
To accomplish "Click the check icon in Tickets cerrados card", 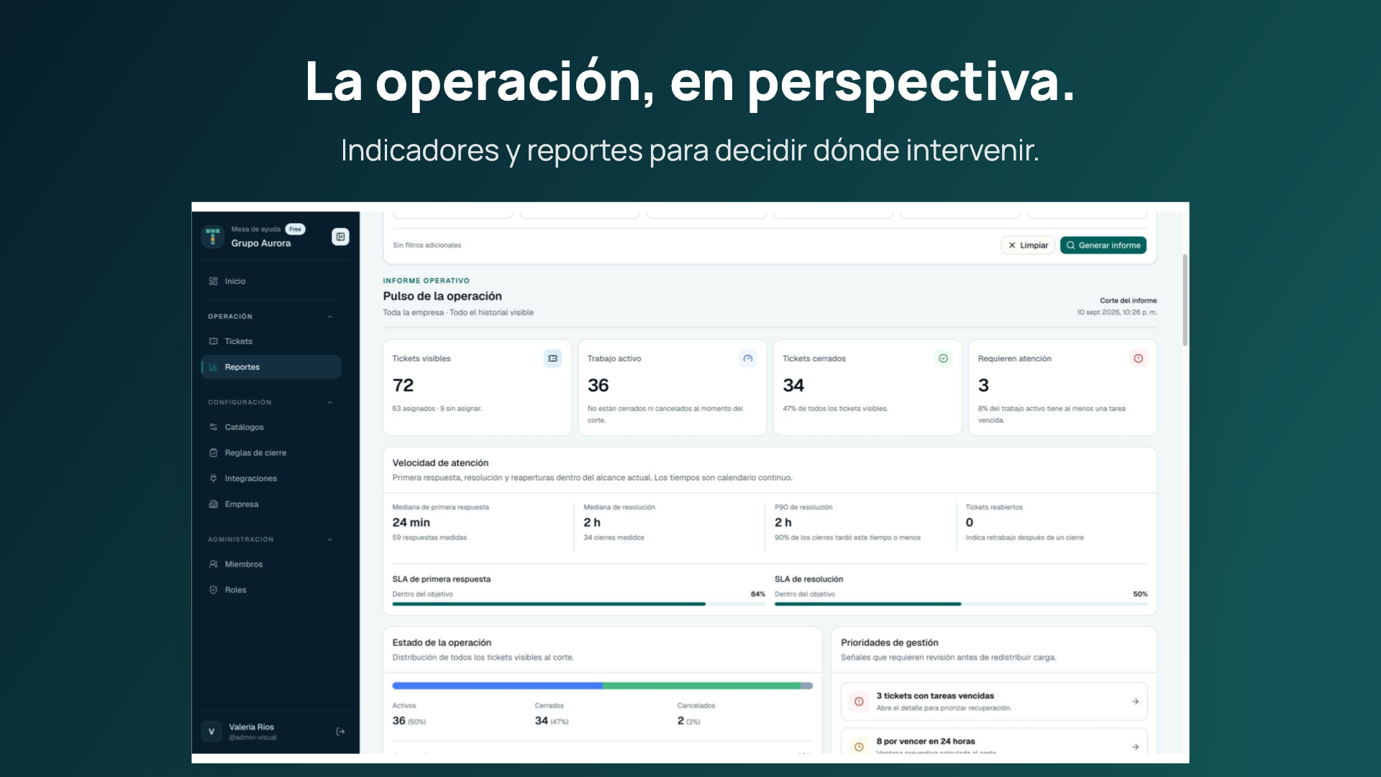I will coord(943,358).
